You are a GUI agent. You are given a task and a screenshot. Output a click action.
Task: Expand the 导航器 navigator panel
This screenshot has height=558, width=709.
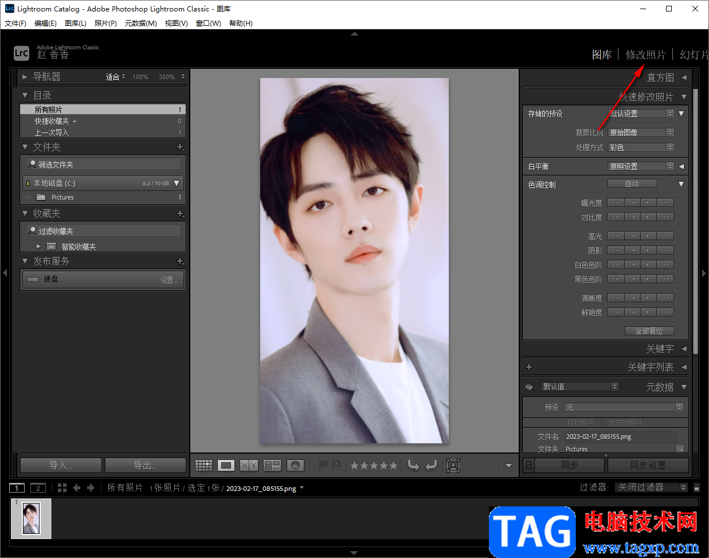coord(25,77)
